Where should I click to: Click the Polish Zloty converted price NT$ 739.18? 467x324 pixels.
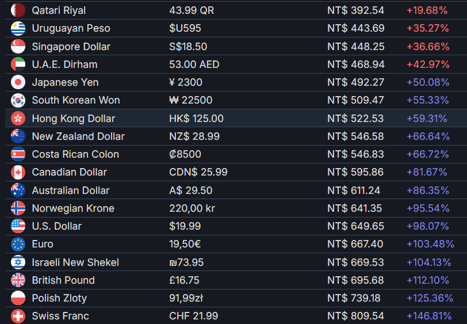tap(354, 298)
